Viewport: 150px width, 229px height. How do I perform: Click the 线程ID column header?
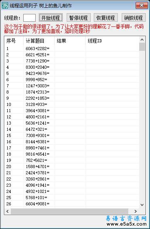coord(112,41)
